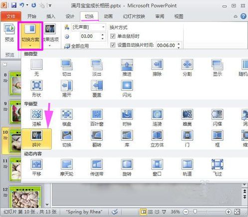Viewport: 248px width, 217px height.
Task: Open the undo history dropdown arrow
Action: (27, 5)
